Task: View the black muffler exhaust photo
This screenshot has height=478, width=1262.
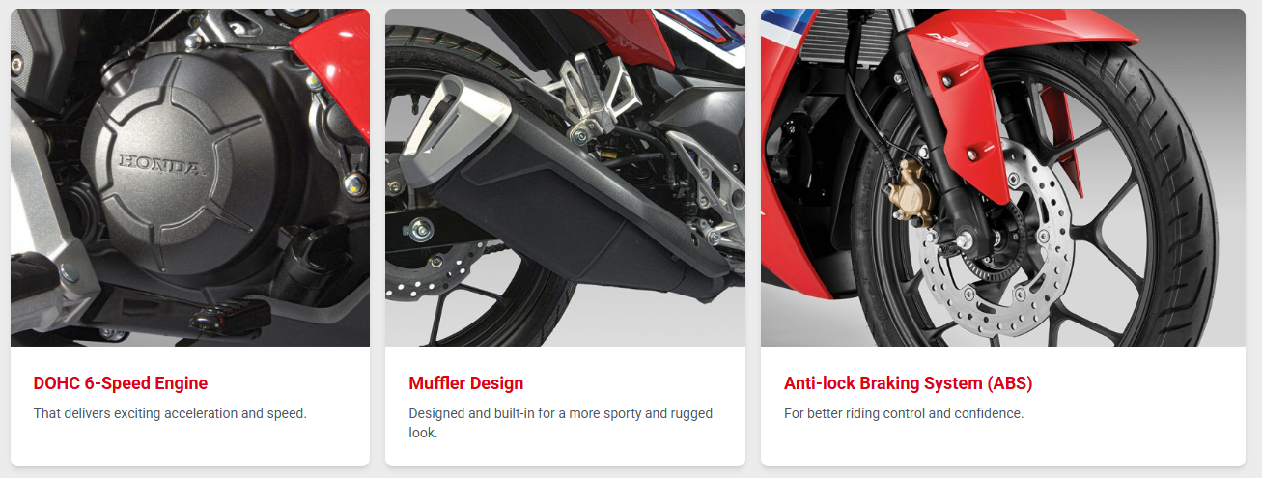Action: click(565, 178)
